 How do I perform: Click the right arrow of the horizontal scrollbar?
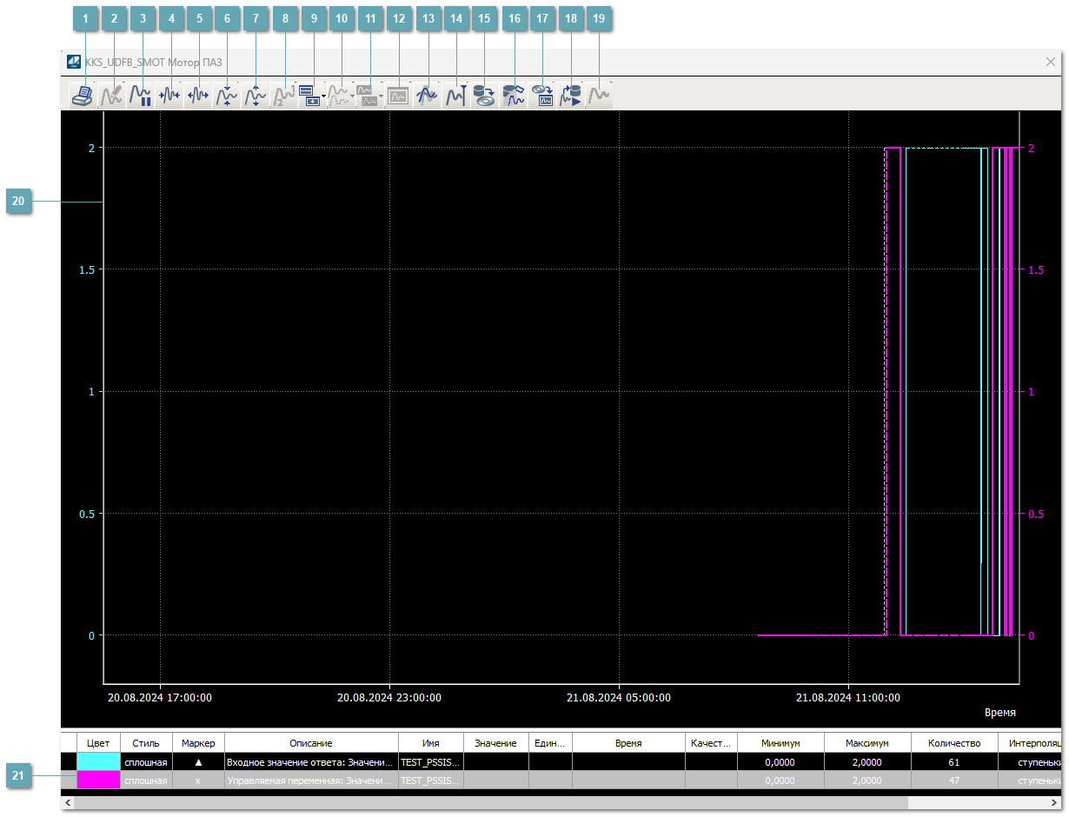point(1052,803)
